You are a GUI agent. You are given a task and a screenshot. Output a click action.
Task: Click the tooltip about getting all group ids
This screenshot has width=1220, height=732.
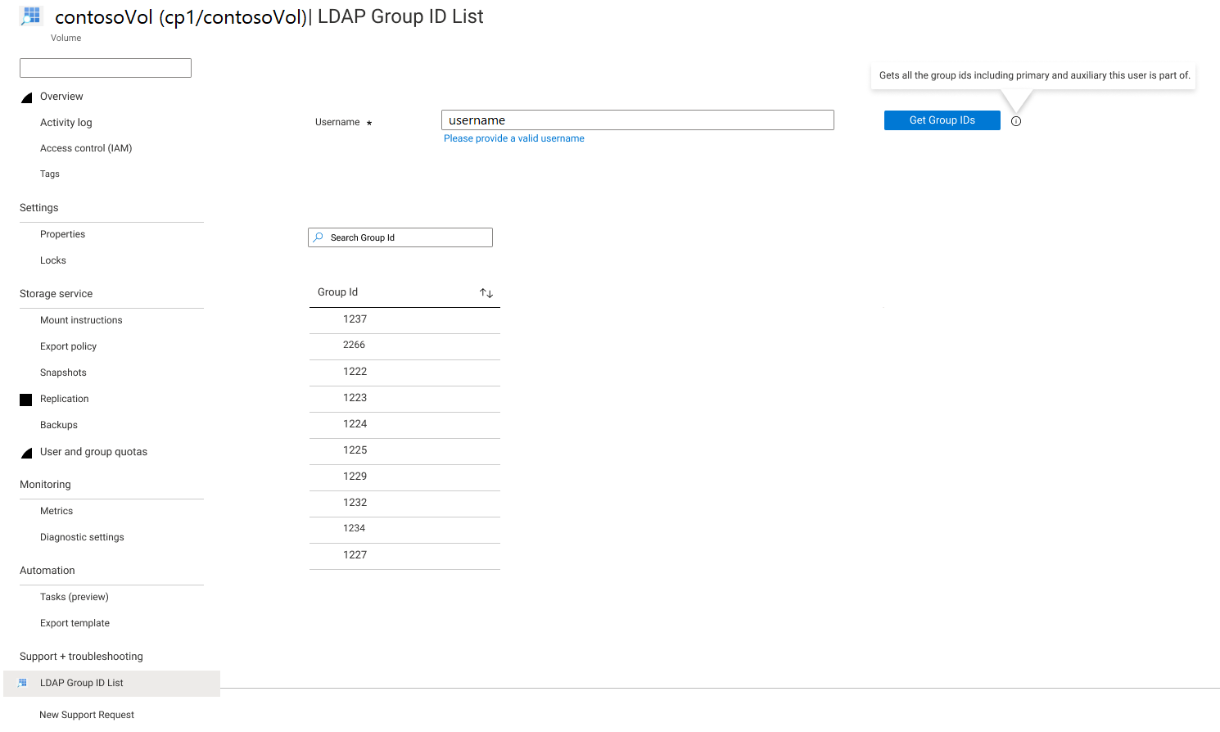(x=1034, y=75)
